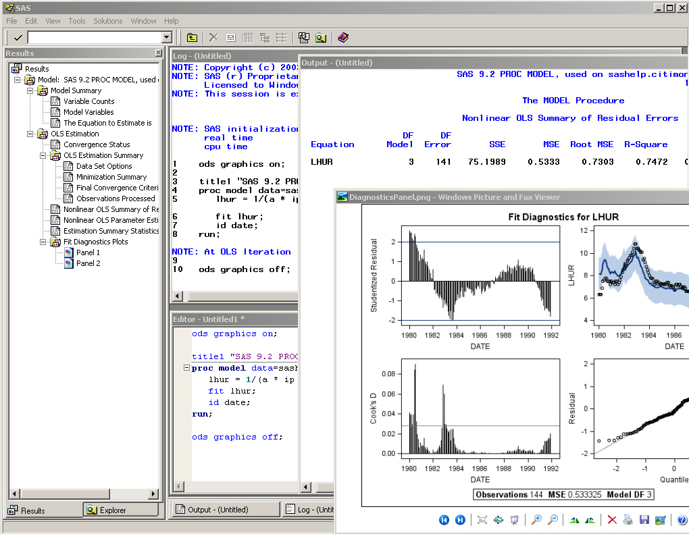This screenshot has height=534, width=689.
Task: Click the Output - (Untitled) window bar button
Action: 226,510
